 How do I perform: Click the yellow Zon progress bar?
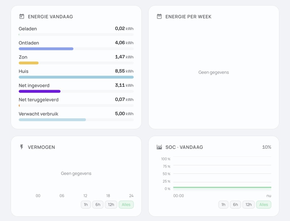(29, 63)
